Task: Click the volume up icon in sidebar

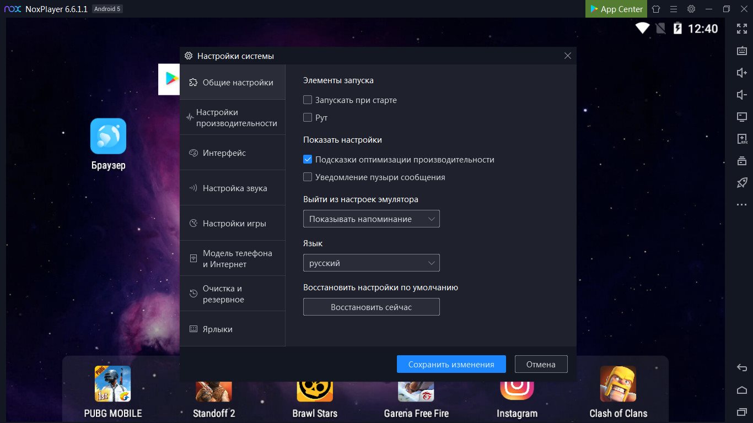Action: [x=741, y=73]
